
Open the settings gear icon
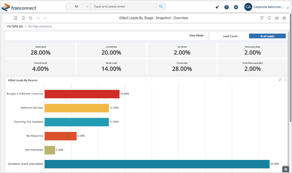(x=236, y=7)
